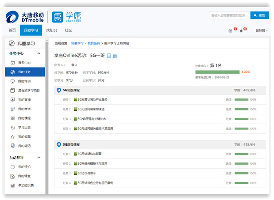This screenshot has width=274, height=200.
Task: Open the 张玲丽 user dropdown menu
Action: [x=260, y=30]
